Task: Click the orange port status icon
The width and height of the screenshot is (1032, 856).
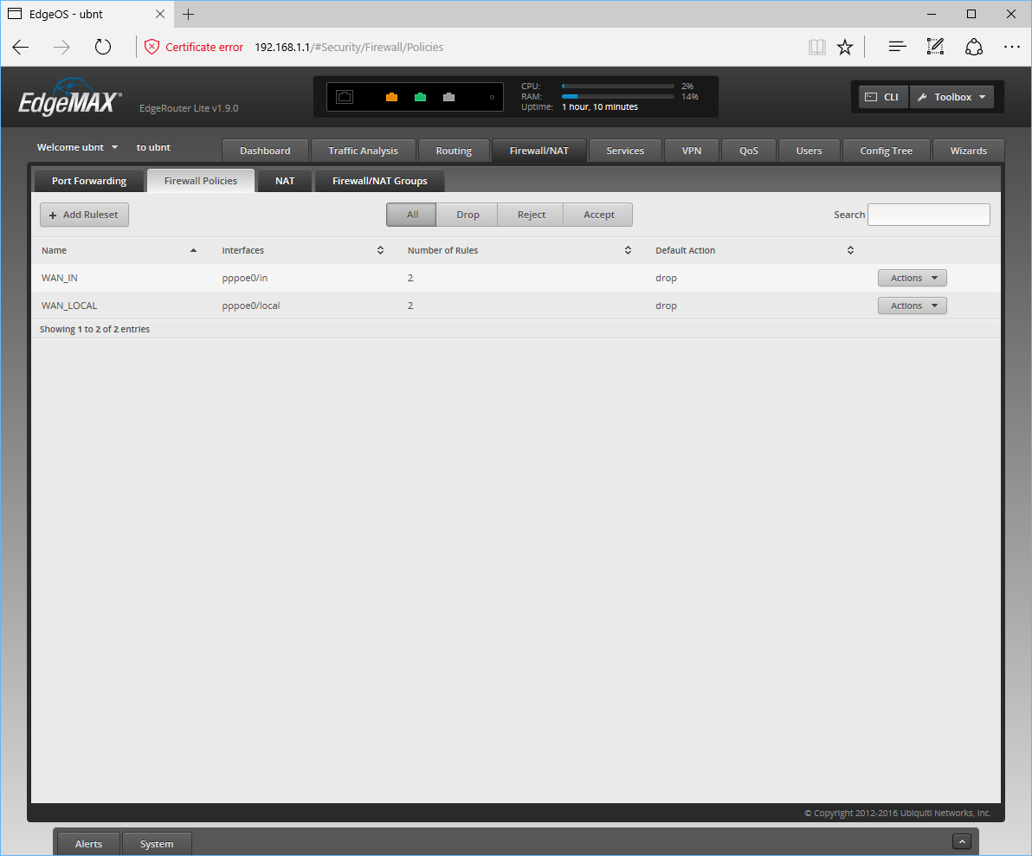Action: [x=391, y=98]
